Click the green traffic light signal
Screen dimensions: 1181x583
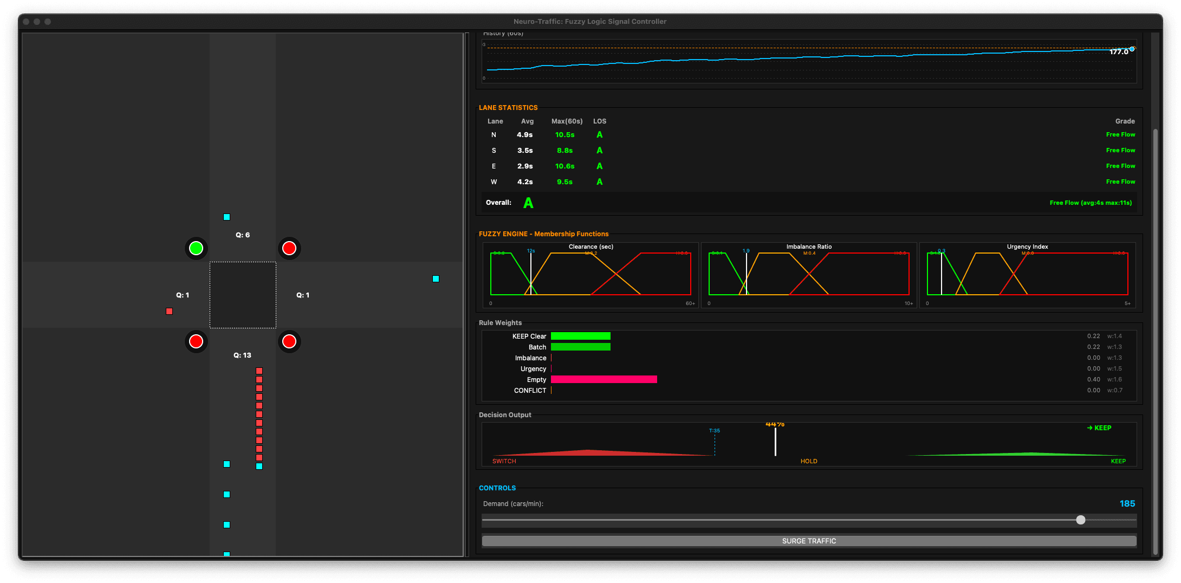[196, 248]
